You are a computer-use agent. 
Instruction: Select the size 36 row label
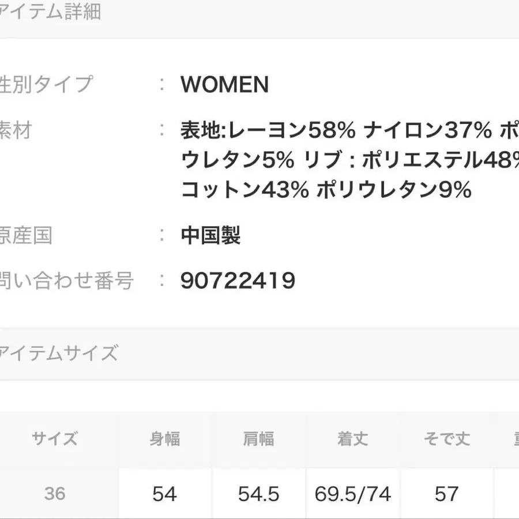(x=55, y=494)
